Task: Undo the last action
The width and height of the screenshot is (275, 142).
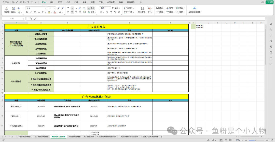Action: [28, 2]
